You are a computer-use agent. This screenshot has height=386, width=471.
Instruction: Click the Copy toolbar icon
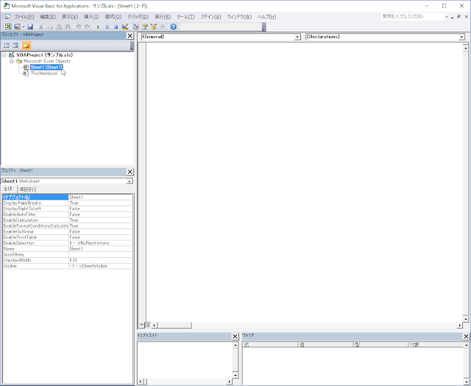point(50,27)
